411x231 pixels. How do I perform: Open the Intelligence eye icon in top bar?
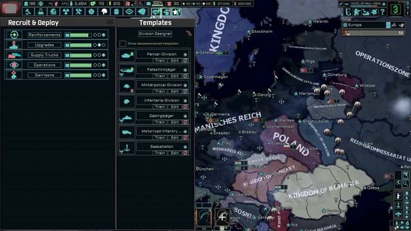tap(129, 12)
